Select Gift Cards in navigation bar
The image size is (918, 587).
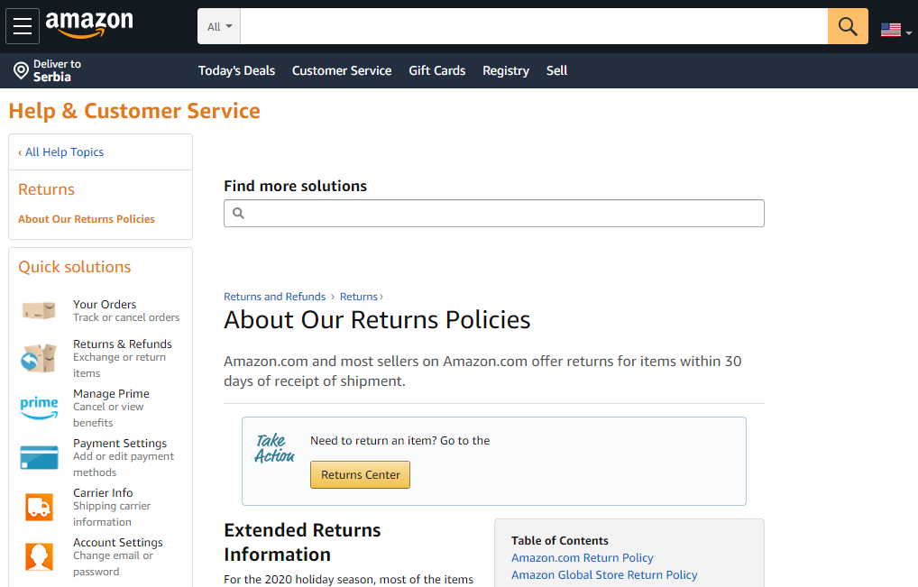pos(436,71)
